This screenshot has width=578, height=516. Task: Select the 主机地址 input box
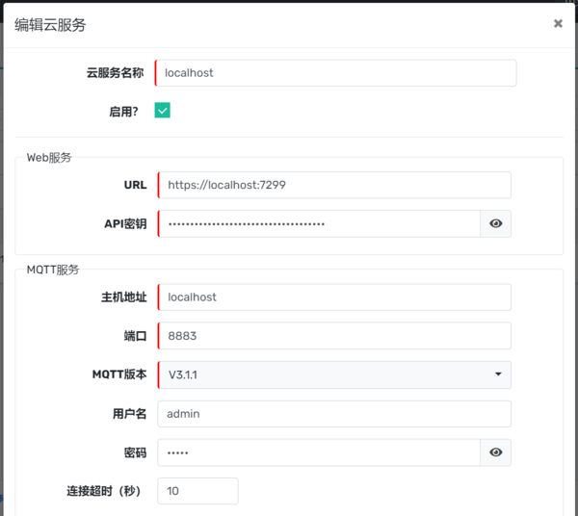(x=333, y=297)
